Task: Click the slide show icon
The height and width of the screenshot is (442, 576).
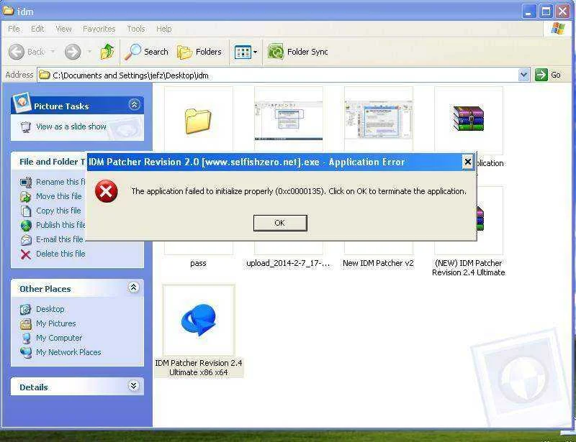Action: tap(26, 127)
